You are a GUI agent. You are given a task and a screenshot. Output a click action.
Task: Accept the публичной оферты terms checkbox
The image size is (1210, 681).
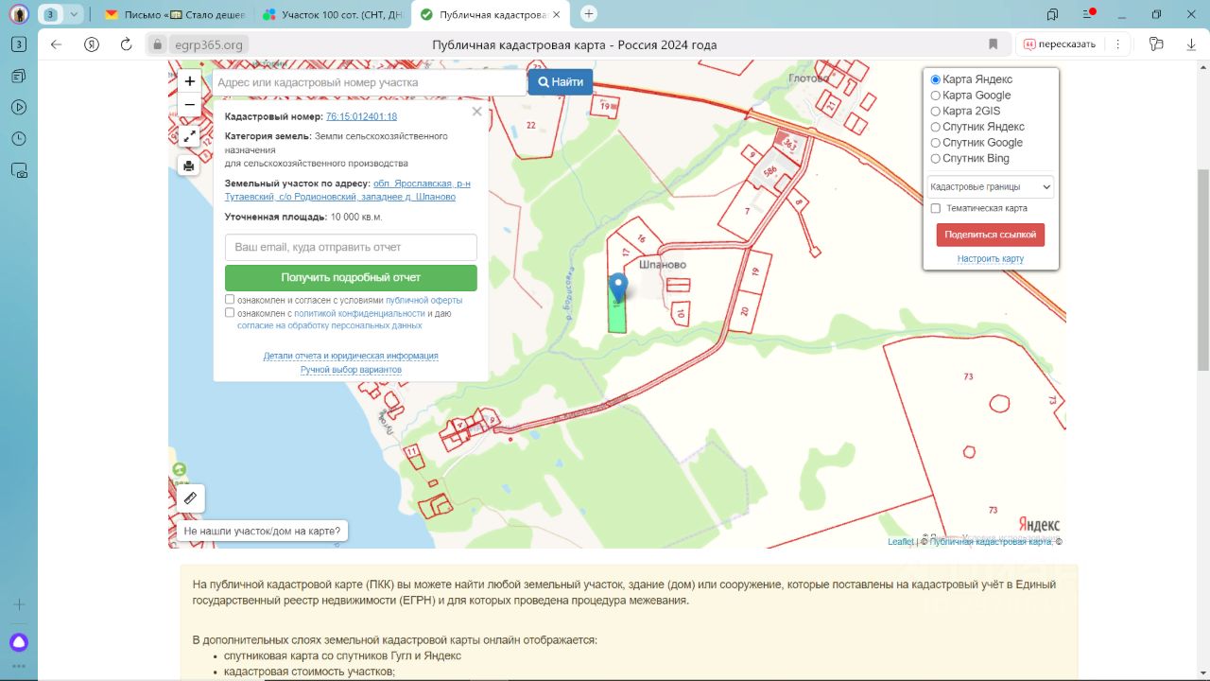pyautogui.click(x=230, y=300)
